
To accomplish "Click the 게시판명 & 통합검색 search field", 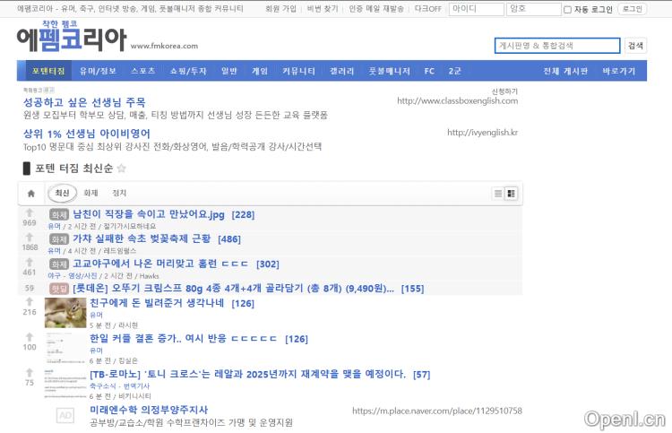I will [556, 46].
